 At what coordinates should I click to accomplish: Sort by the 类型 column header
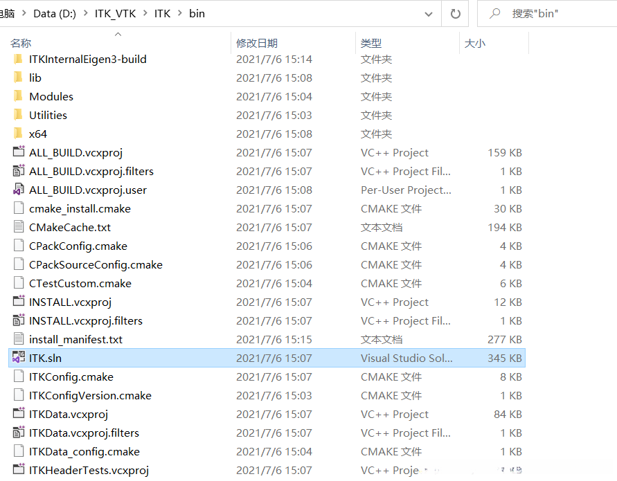click(371, 44)
